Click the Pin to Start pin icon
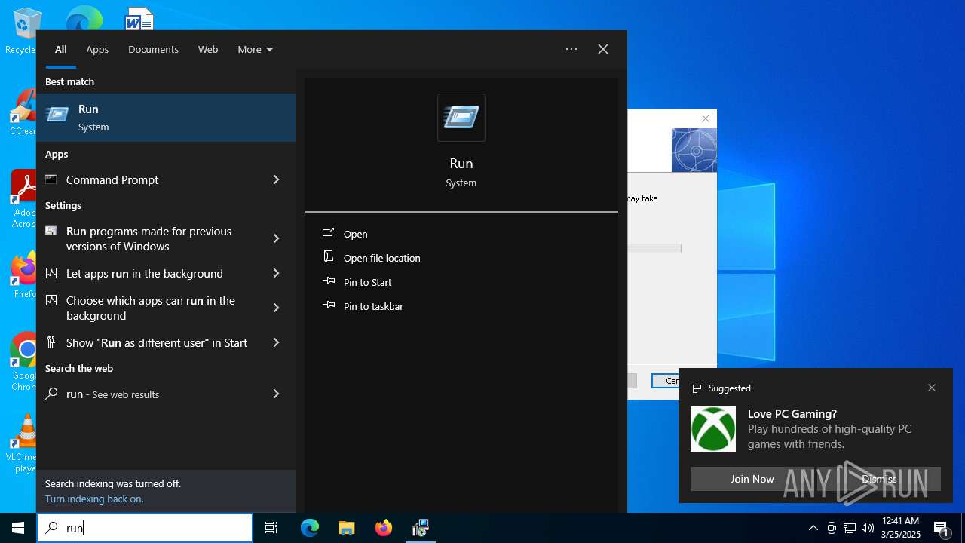Screen dimensions: 965x543 coord(329,281)
